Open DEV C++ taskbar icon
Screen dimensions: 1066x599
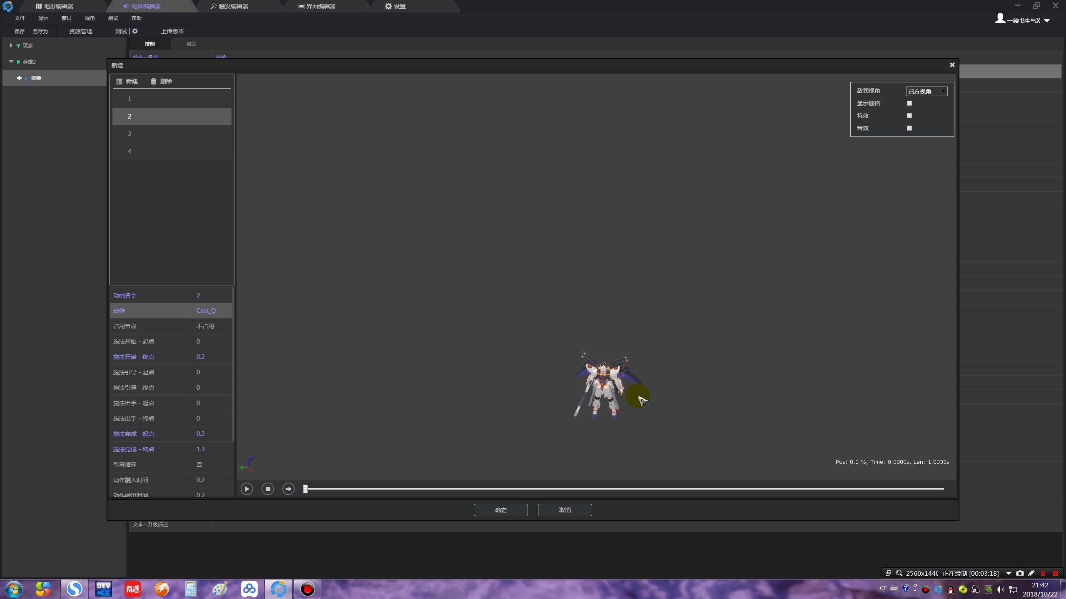104,589
